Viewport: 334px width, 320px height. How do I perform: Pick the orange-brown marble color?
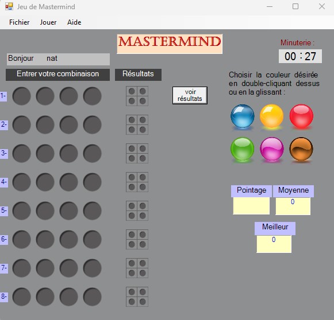301,149
